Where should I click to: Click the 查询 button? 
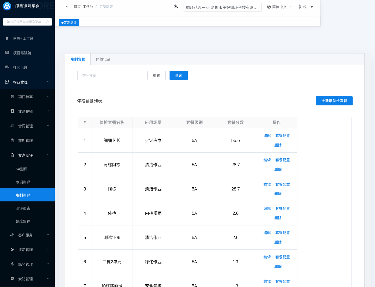178,75
